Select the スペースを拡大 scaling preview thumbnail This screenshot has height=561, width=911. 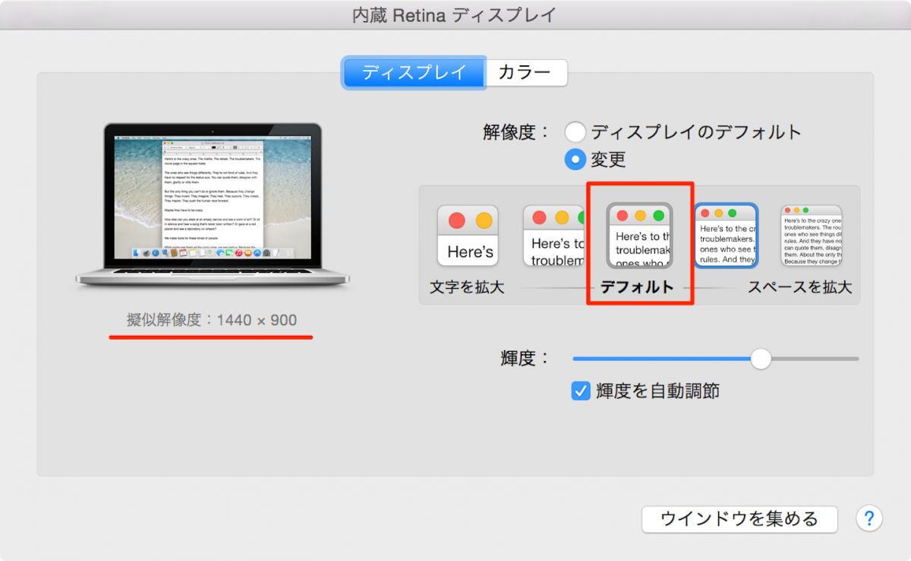[811, 233]
